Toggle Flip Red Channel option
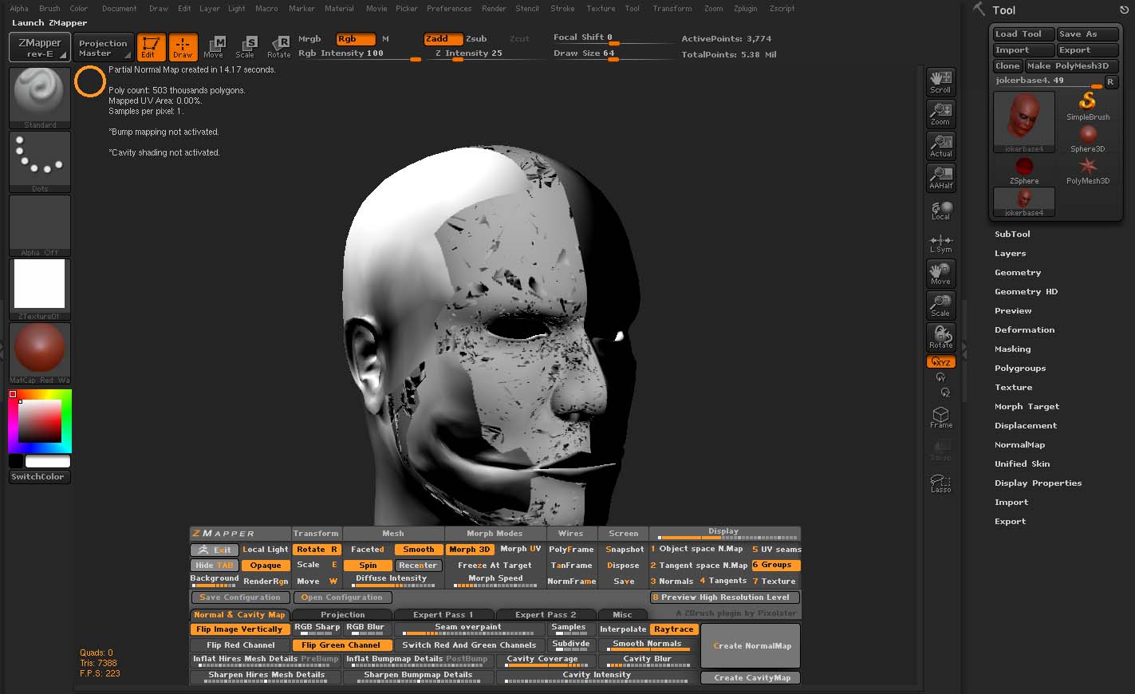The image size is (1135, 694). pos(241,645)
